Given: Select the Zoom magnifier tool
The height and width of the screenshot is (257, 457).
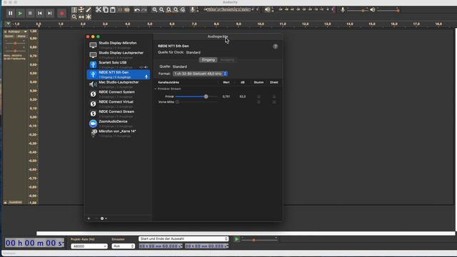Looking at the screenshot, I should [74, 17].
